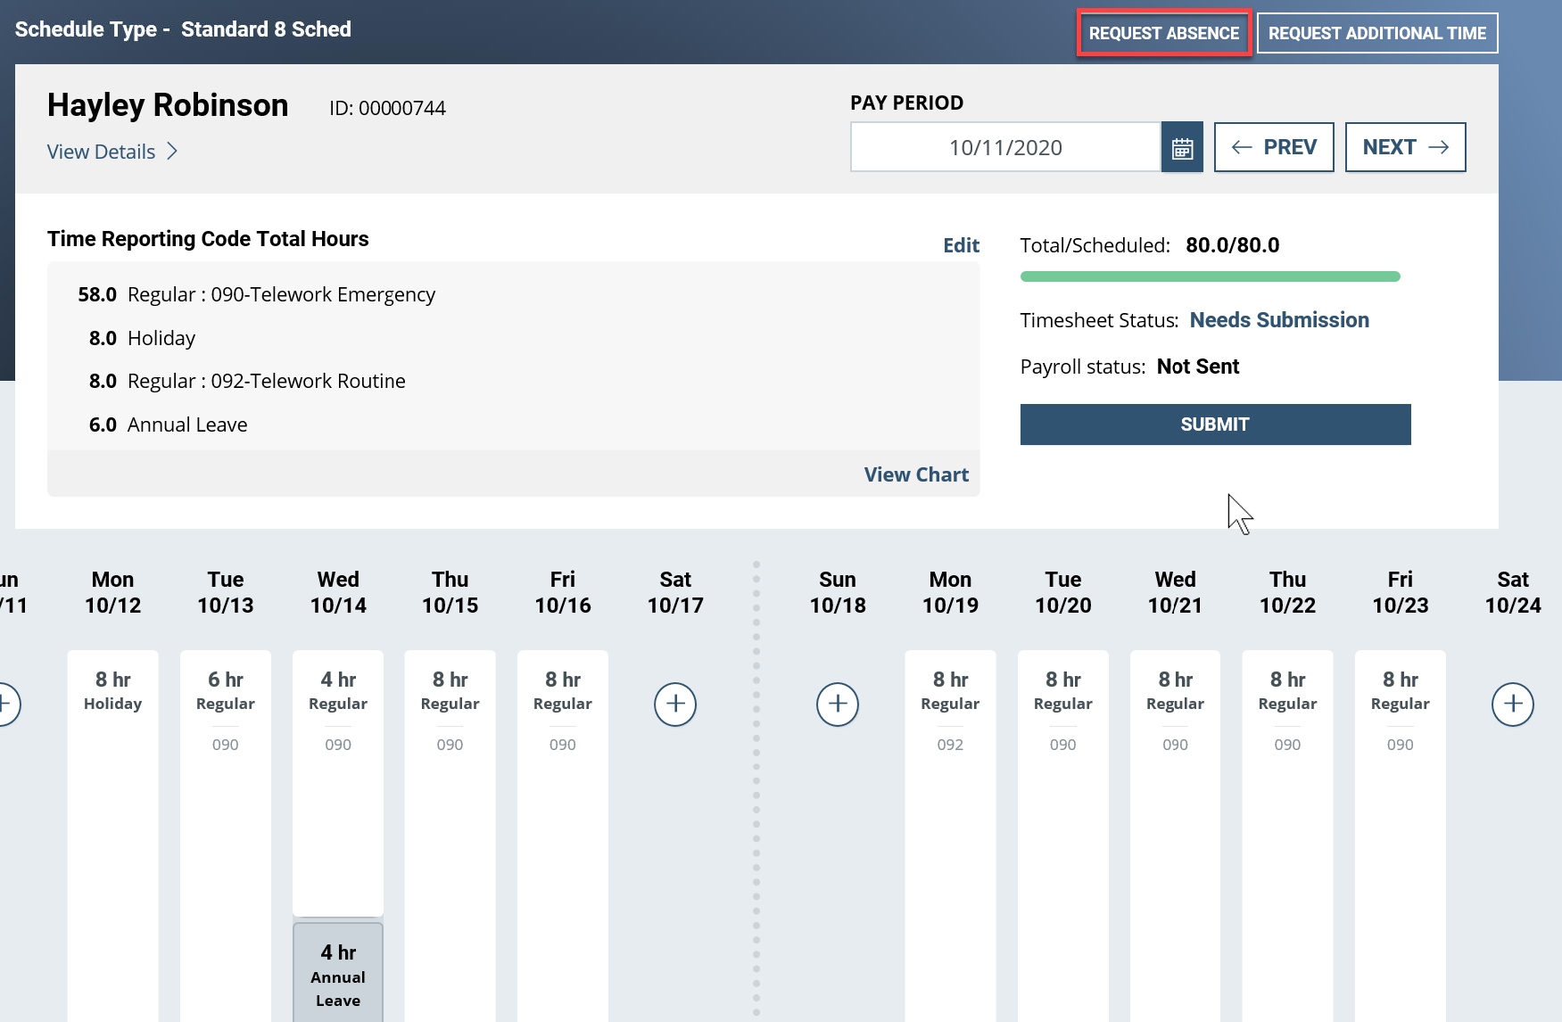Click the left arrow on PREV button

1243,147
